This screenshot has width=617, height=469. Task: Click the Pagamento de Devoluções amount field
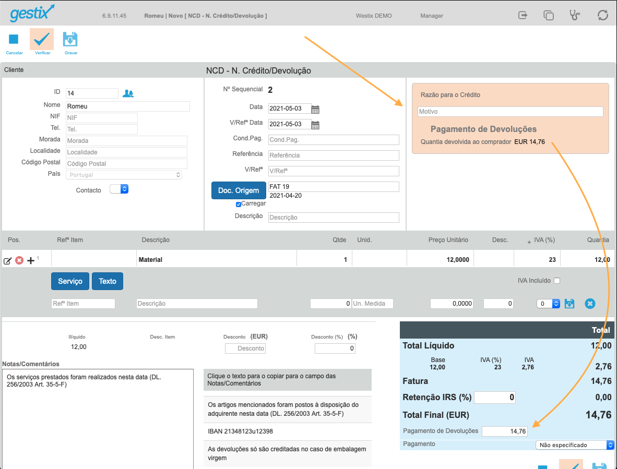504,431
